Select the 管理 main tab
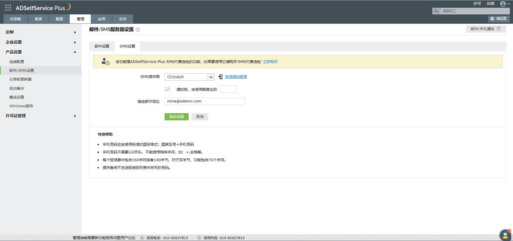513x241 pixels. 80,19
